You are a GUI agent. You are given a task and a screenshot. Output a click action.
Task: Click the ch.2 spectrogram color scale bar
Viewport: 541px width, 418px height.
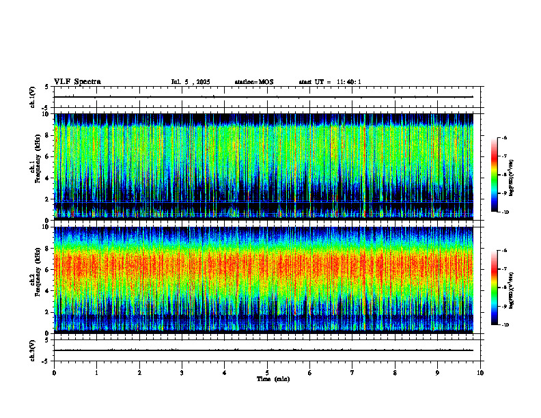(494, 288)
